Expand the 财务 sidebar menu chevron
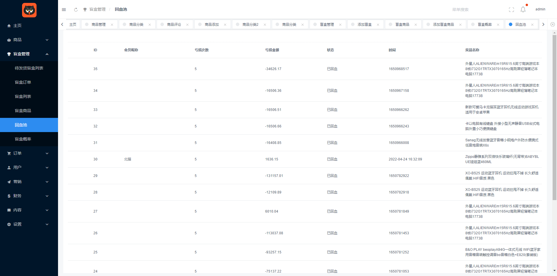This screenshot has width=557, height=276. (x=47, y=196)
